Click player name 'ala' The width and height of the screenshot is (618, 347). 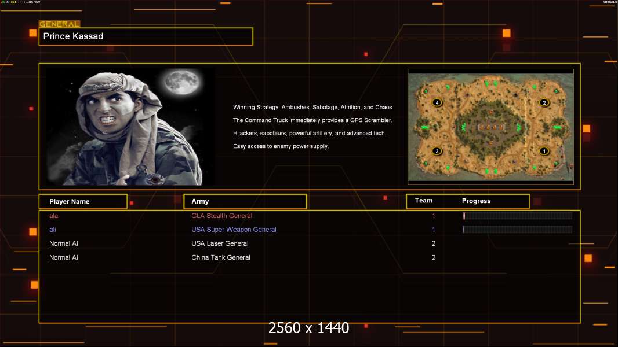pos(53,216)
